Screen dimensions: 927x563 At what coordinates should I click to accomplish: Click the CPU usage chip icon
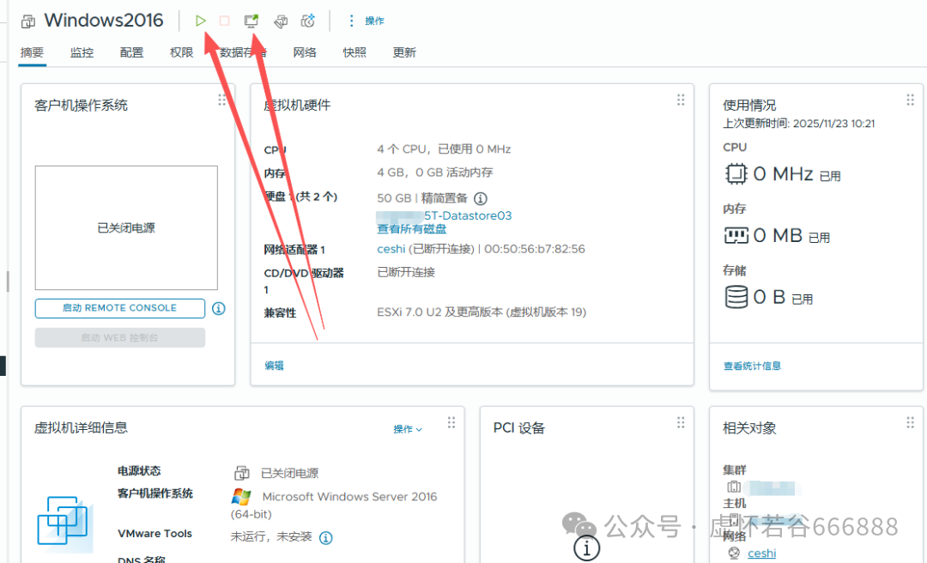click(736, 174)
